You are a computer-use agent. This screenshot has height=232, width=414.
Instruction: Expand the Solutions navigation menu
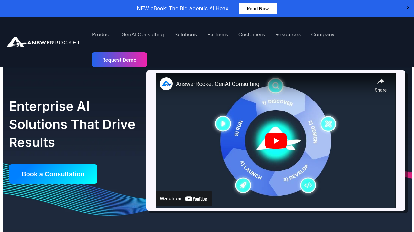185,34
